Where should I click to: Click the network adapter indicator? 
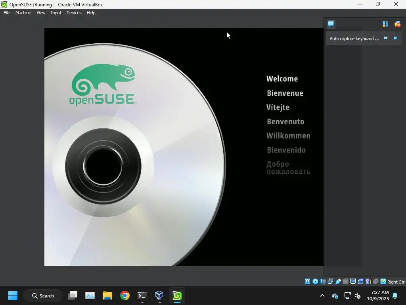(331, 282)
